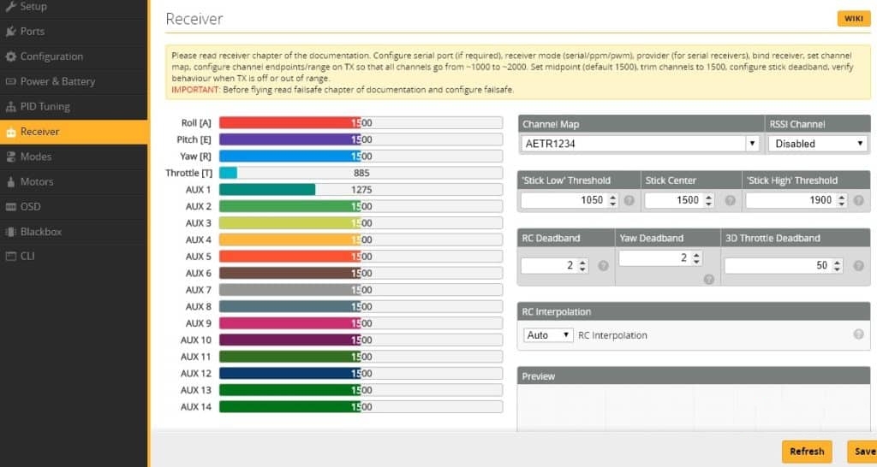Screen dimensions: 877x467
Task: Open Power & Battery tab
Action: (74, 81)
